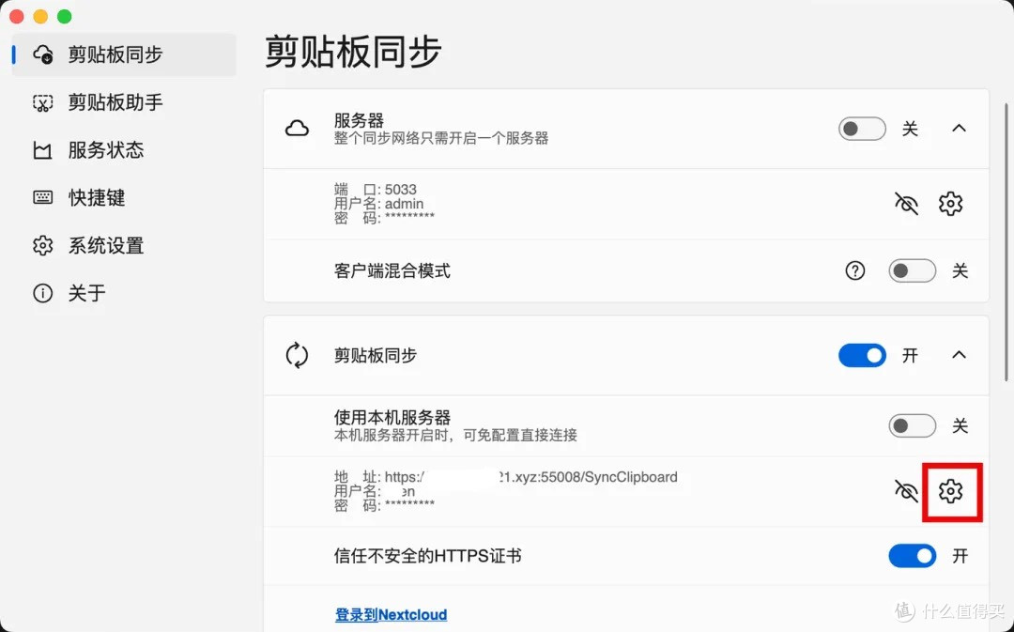Image resolution: width=1014 pixels, height=632 pixels.
Task: Click the 使用本机服务器 label
Action: 392,417
